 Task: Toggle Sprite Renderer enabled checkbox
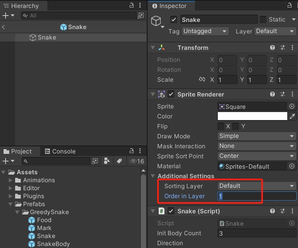coord(171,94)
